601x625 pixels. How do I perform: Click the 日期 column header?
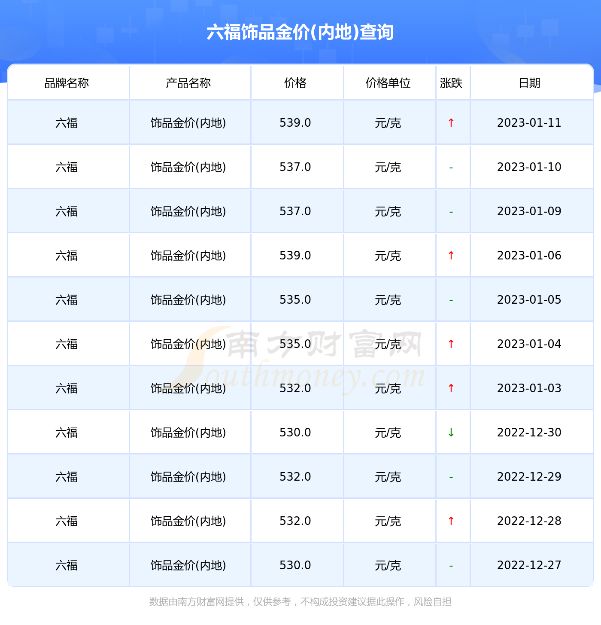click(x=529, y=83)
